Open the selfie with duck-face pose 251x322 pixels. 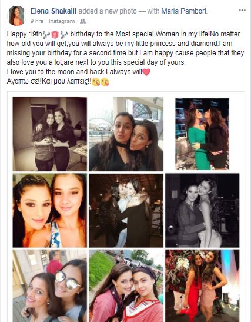coord(126,134)
